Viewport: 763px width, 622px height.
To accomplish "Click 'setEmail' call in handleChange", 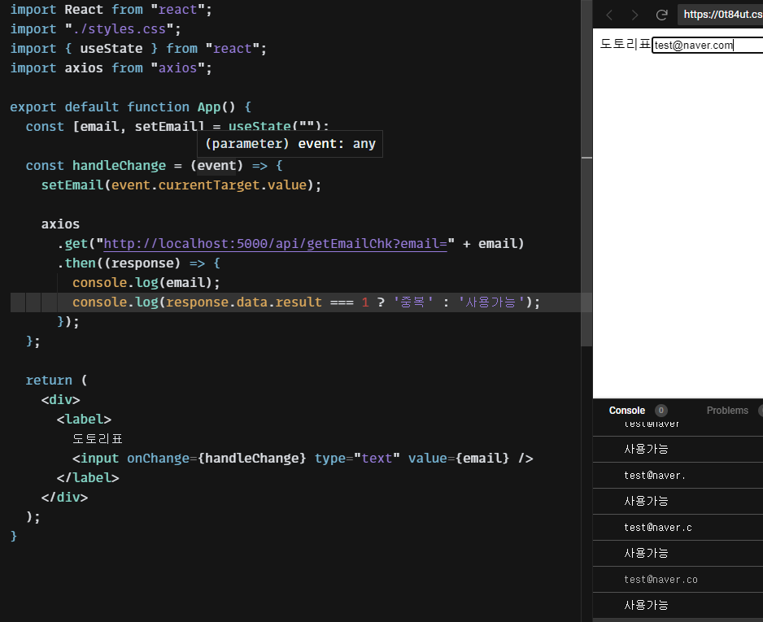I will [x=72, y=185].
